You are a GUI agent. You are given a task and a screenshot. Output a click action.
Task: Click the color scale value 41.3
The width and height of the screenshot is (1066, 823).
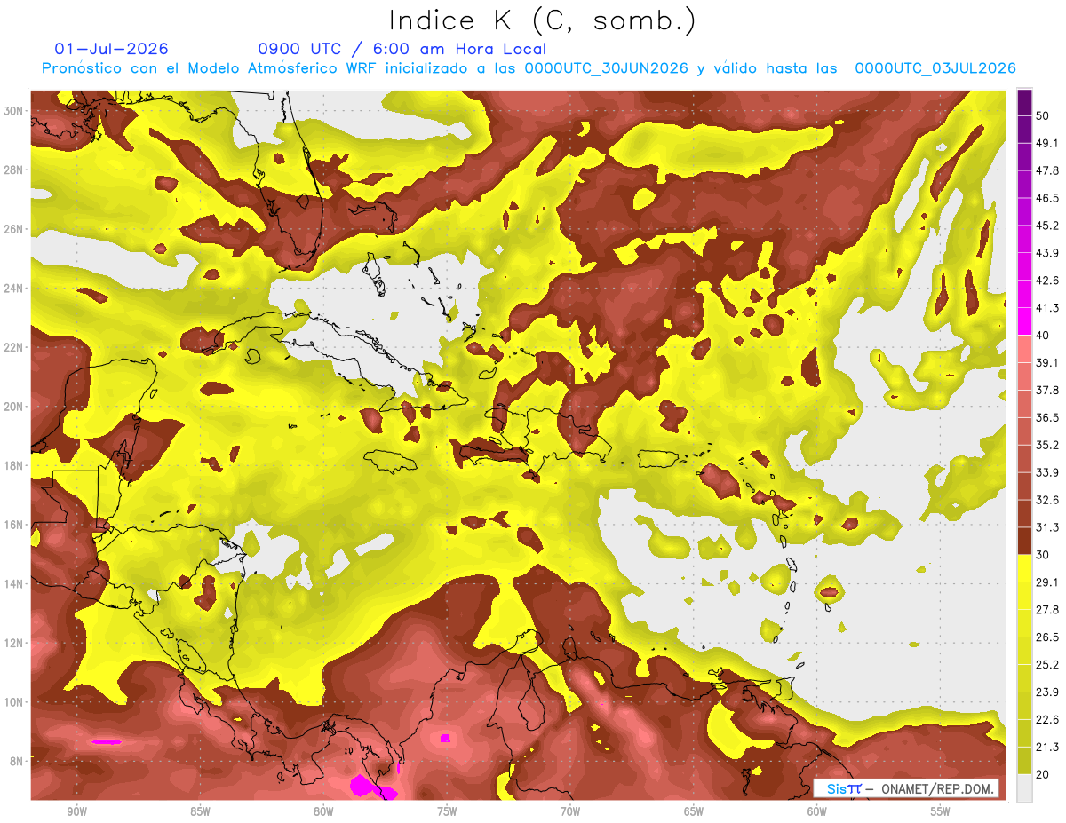pos(1047,308)
